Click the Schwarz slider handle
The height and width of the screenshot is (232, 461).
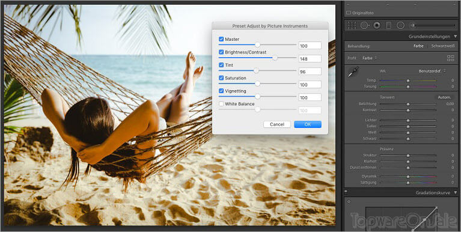tap(408, 138)
